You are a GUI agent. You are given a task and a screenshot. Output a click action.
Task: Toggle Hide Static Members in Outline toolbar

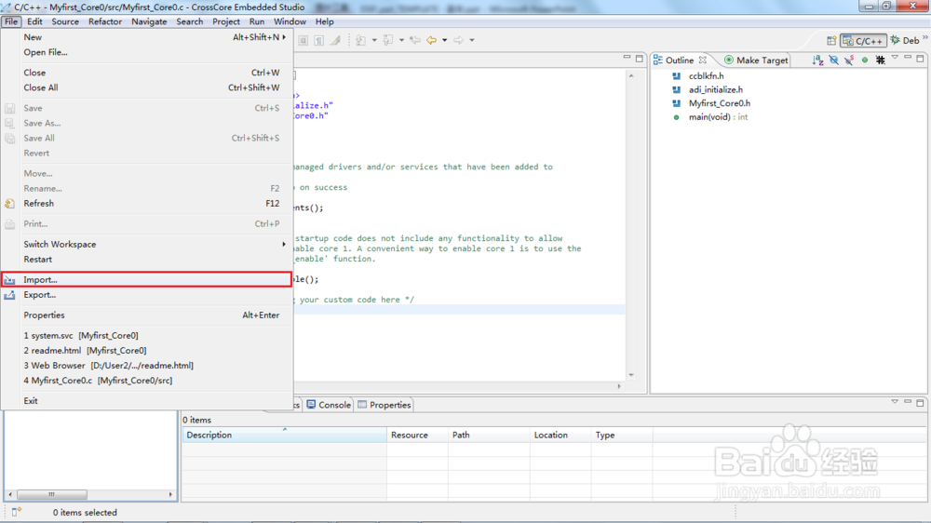(x=849, y=60)
